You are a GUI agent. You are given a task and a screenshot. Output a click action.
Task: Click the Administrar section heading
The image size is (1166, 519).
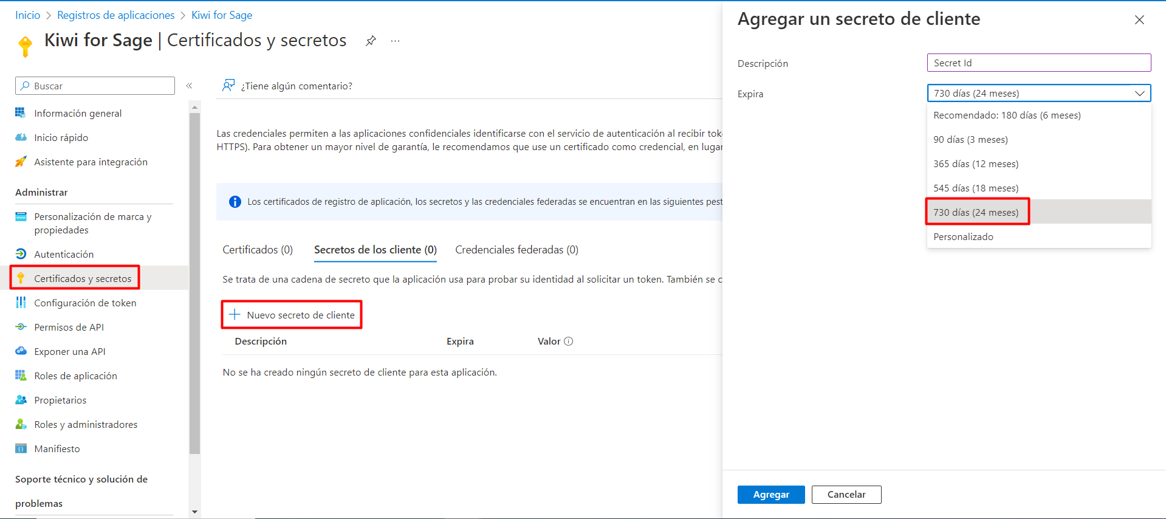coord(41,192)
